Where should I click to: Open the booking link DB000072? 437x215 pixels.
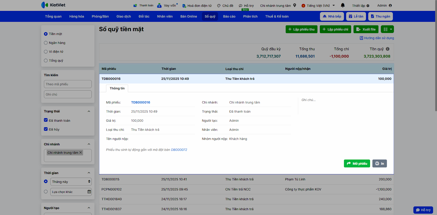point(179,150)
